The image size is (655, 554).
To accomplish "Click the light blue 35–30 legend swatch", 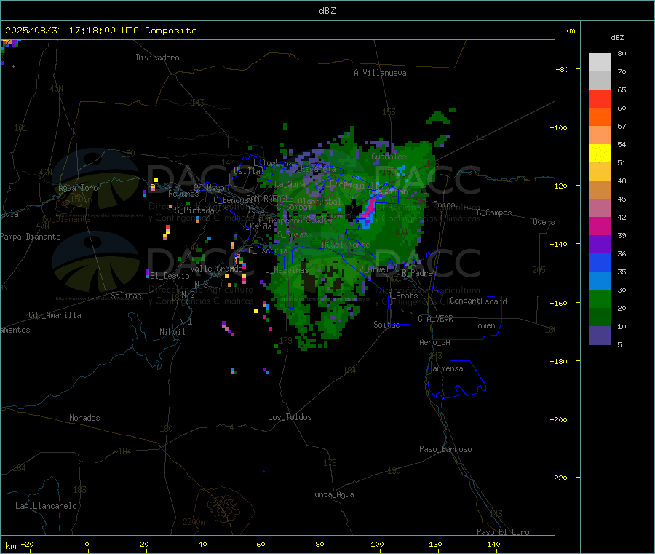I will click(600, 281).
